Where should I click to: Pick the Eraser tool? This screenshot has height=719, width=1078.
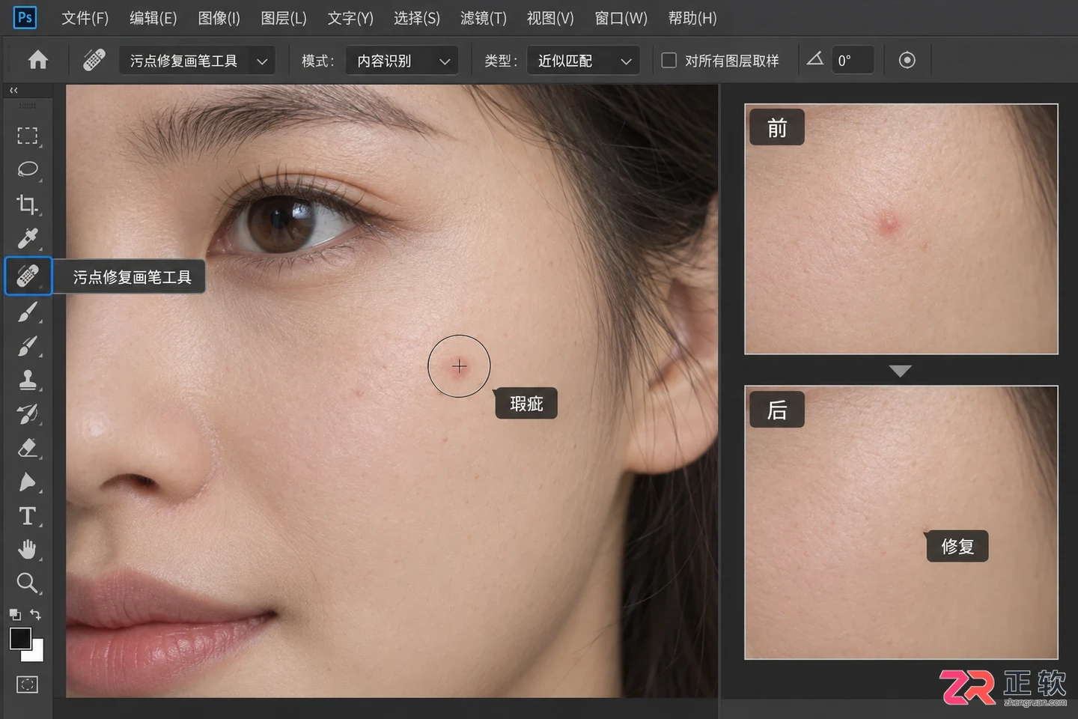28,448
